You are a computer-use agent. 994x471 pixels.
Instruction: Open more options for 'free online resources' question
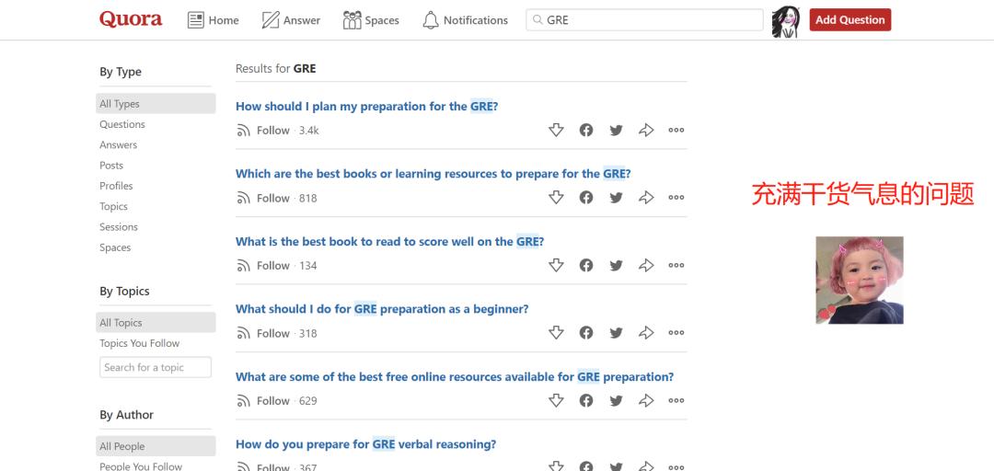point(676,400)
